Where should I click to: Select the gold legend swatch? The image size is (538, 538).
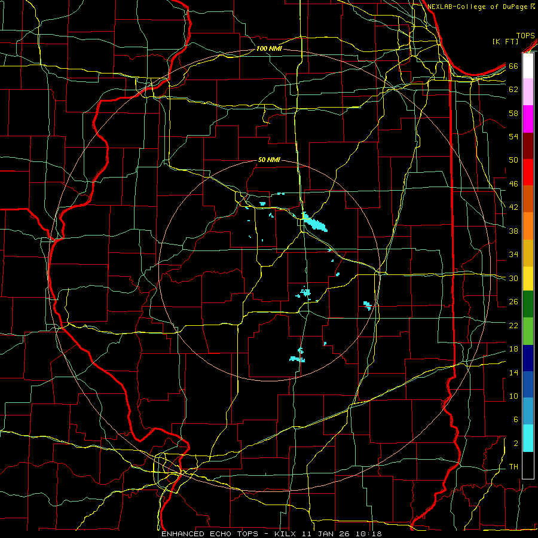click(528, 253)
